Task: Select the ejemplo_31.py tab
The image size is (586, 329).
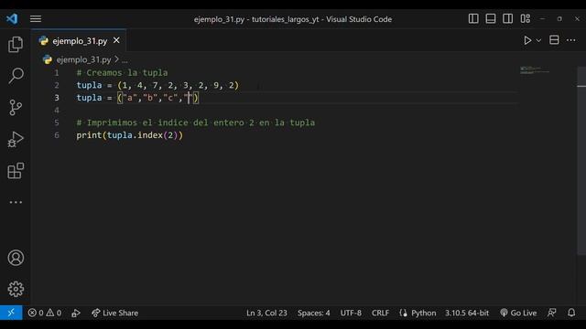Action: pyautogui.click(x=80, y=40)
